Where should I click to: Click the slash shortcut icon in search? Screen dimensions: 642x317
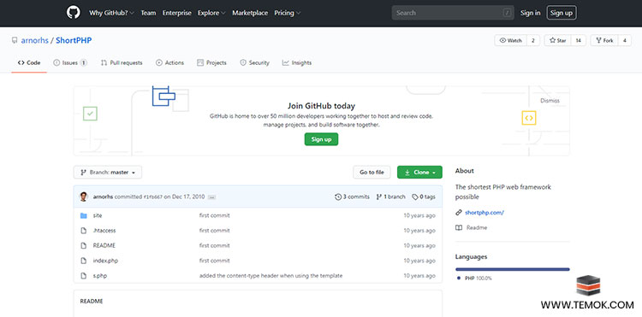coord(507,13)
